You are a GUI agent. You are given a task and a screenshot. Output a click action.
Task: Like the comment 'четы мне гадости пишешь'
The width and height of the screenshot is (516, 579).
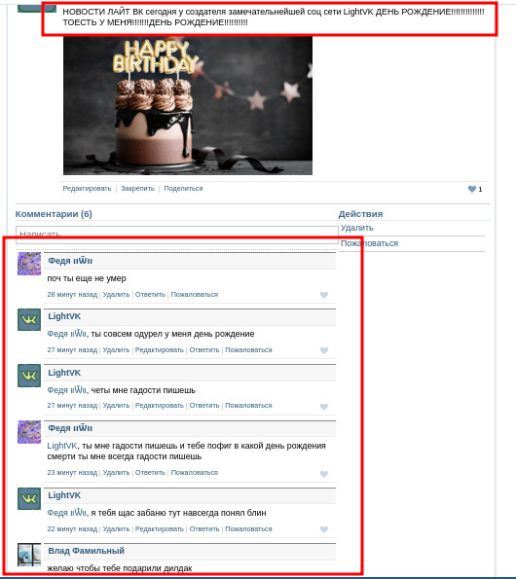pos(324,407)
